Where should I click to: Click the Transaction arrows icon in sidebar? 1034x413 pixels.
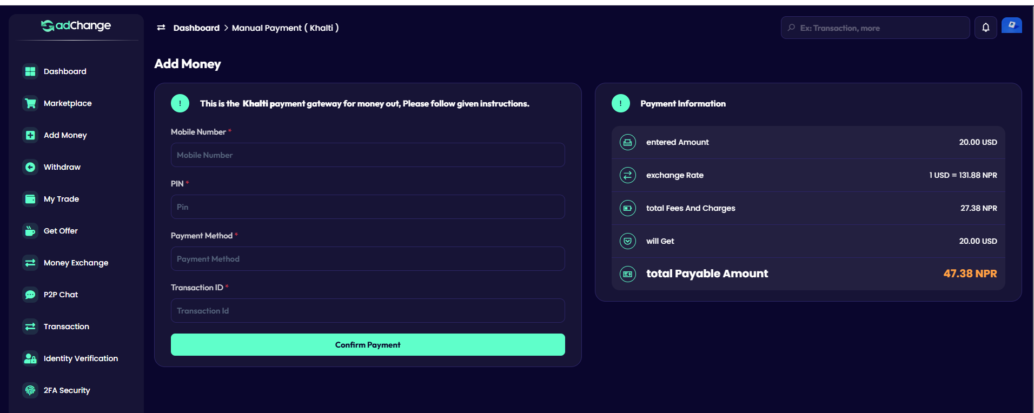click(30, 327)
